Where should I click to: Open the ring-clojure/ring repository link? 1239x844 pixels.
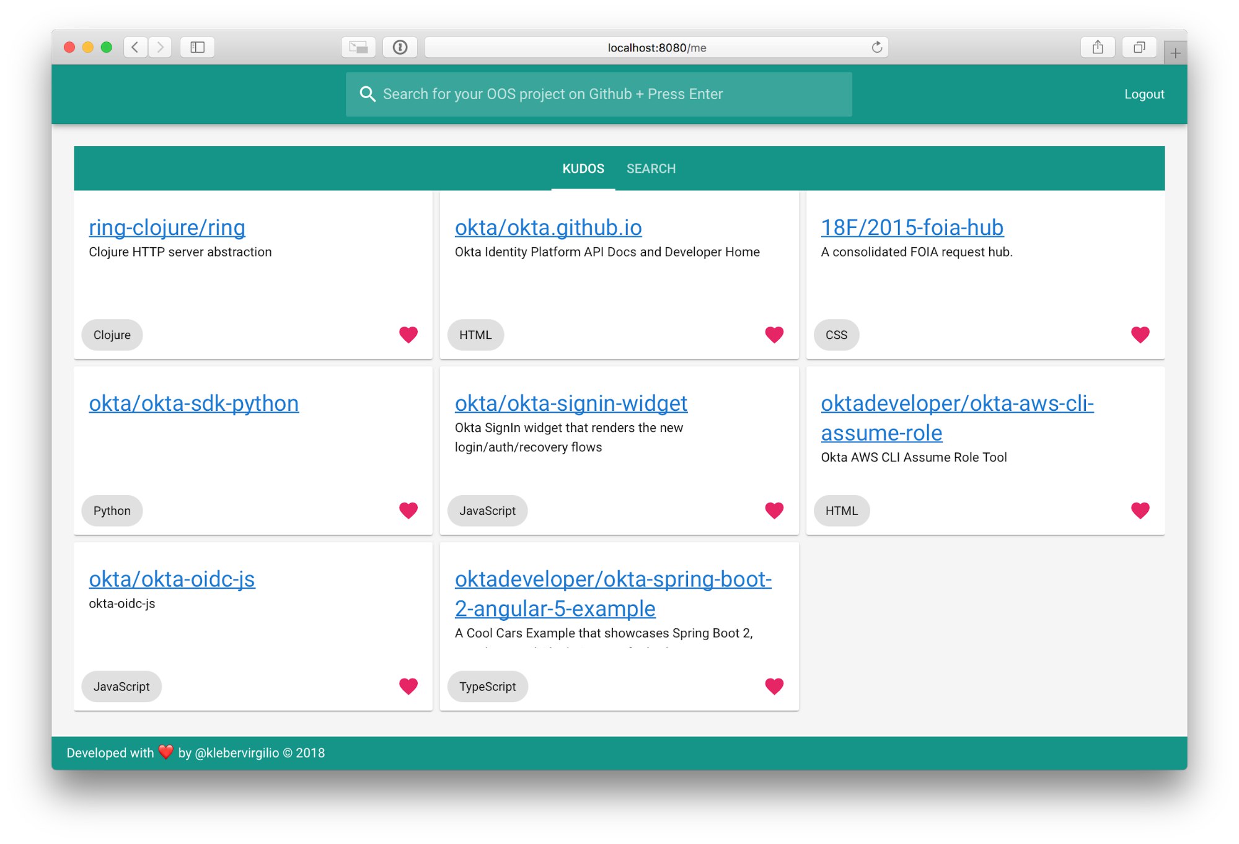pyautogui.click(x=167, y=227)
